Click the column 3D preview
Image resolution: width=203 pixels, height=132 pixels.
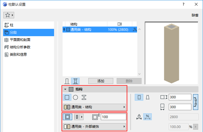[x=171, y=53]
